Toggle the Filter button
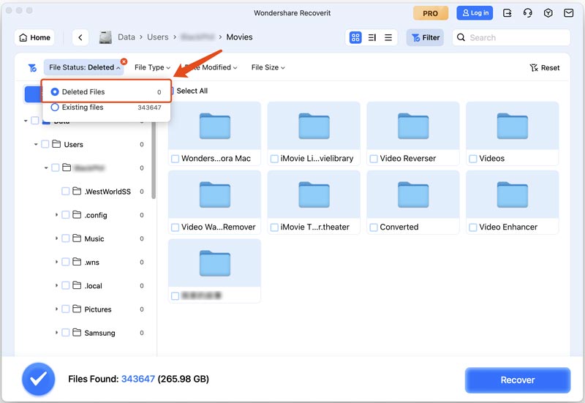 [426, 37]
